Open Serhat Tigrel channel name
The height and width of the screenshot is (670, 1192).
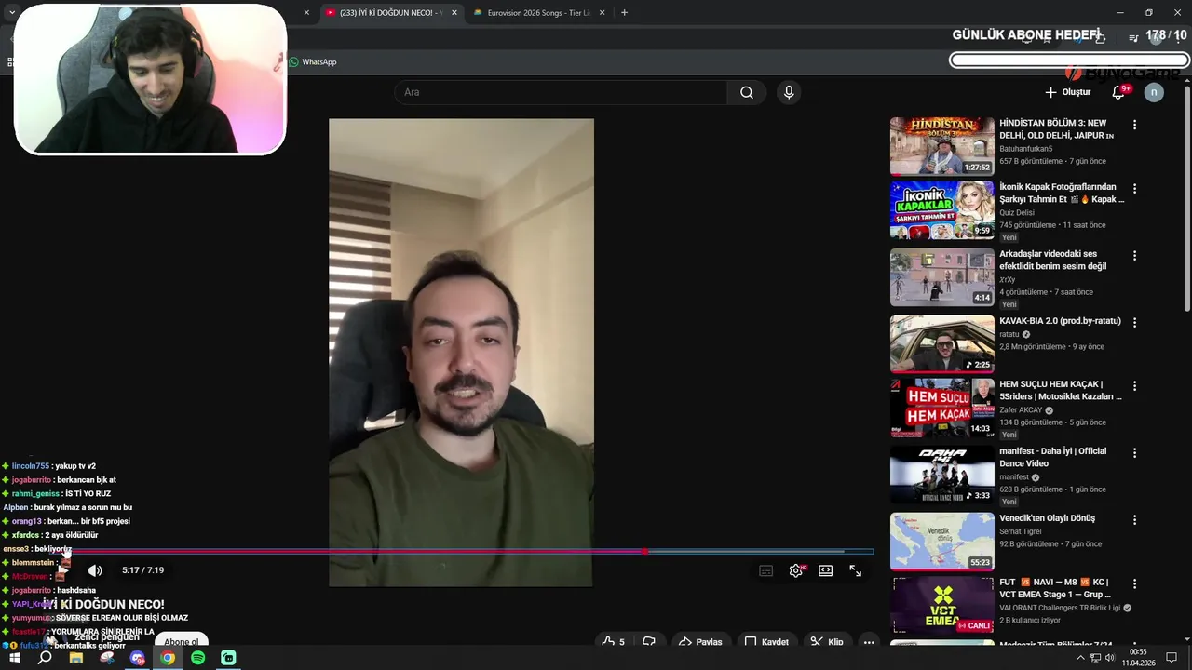(1022, 531)
